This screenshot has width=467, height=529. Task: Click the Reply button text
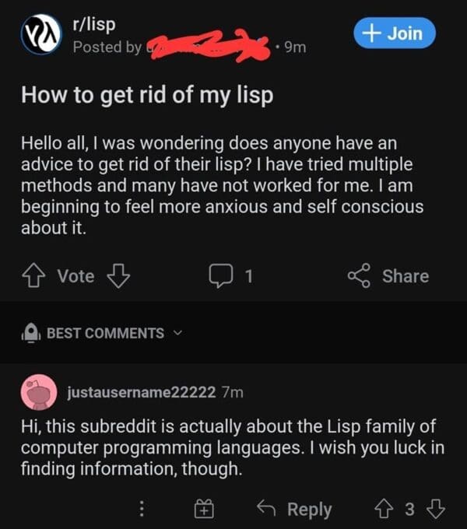point(310,509)
